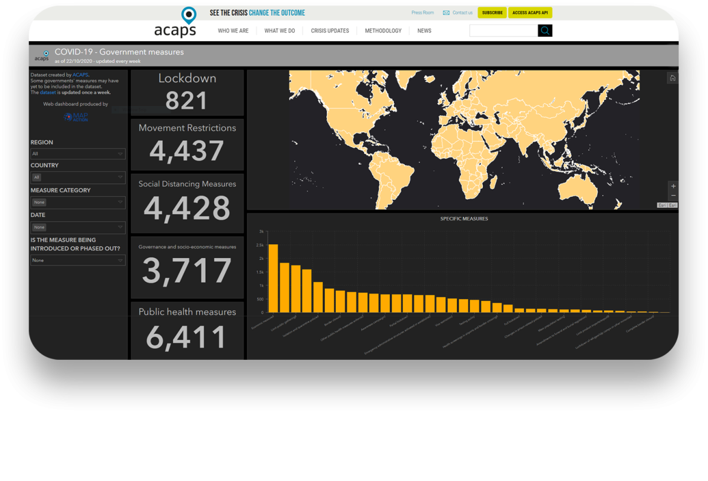Screen dimensions: 708x481
Task: Select CRISIS UPDATES in the navigation menu
Action: click(x=330, y=31)
